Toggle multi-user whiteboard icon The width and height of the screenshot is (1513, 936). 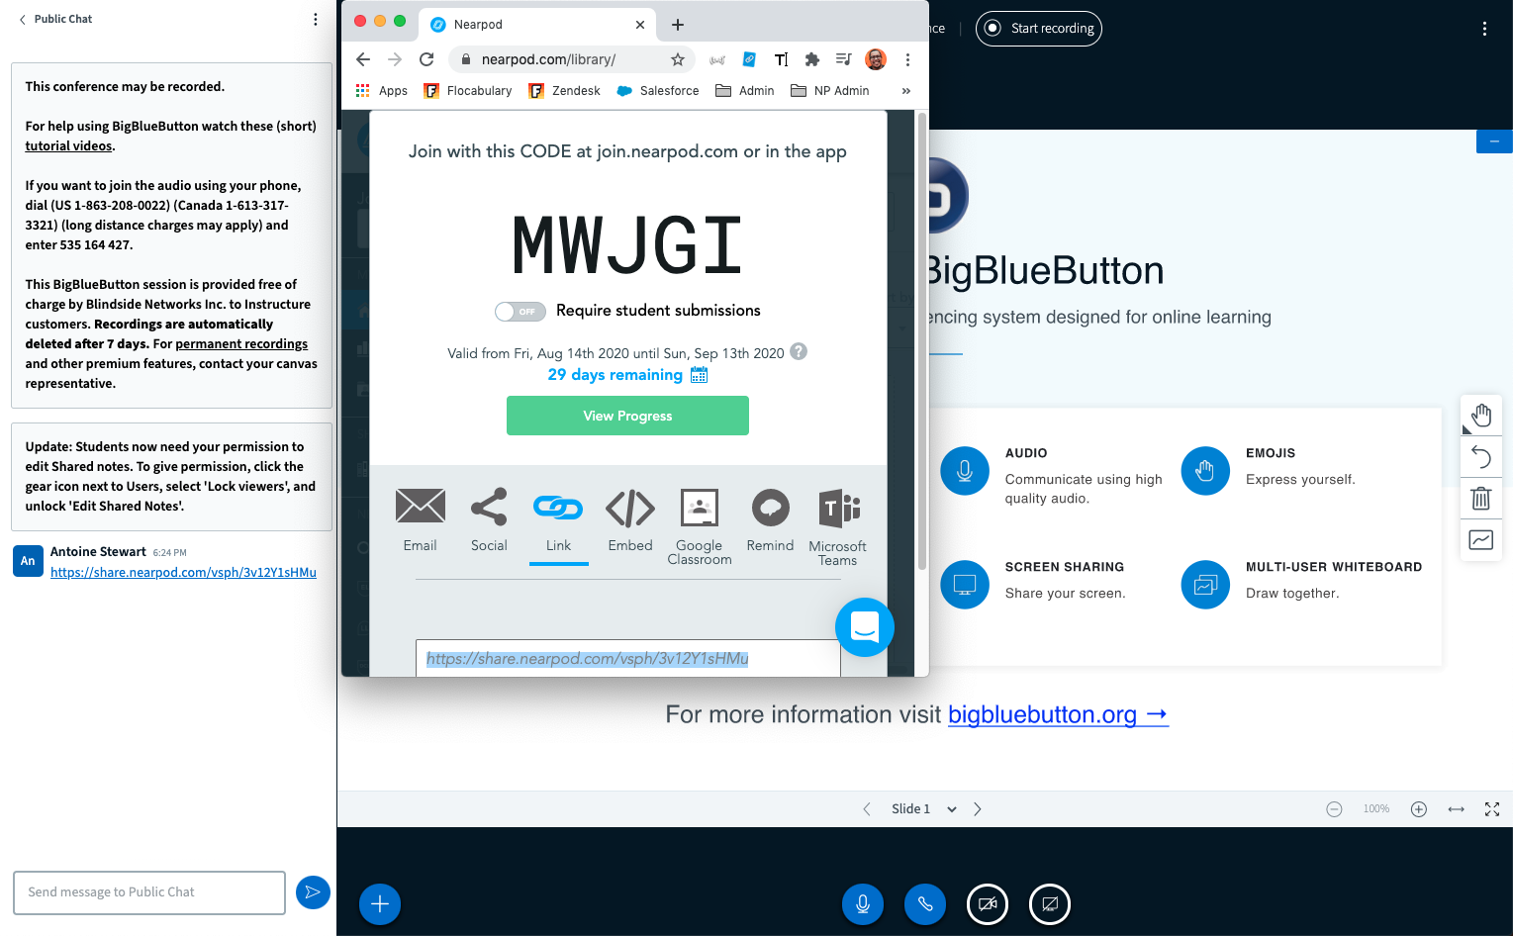pyautogui.click(x=1480, y=539)
